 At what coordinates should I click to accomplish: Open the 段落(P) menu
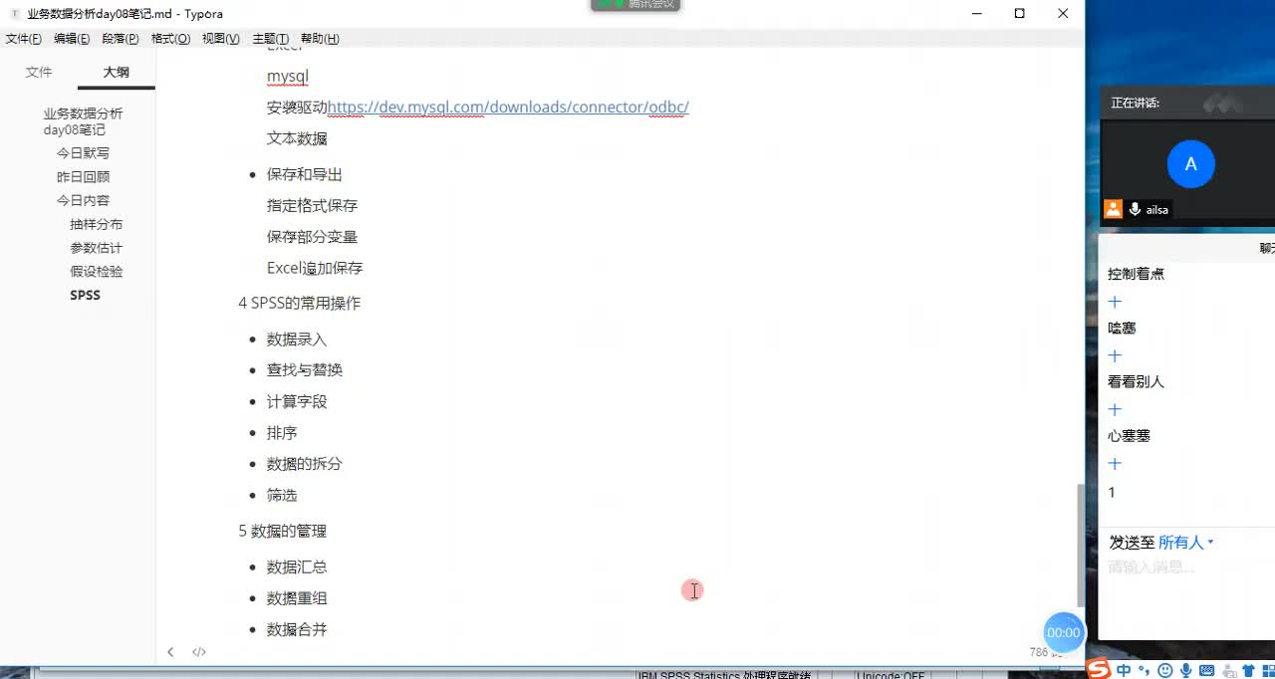(121, 39)
